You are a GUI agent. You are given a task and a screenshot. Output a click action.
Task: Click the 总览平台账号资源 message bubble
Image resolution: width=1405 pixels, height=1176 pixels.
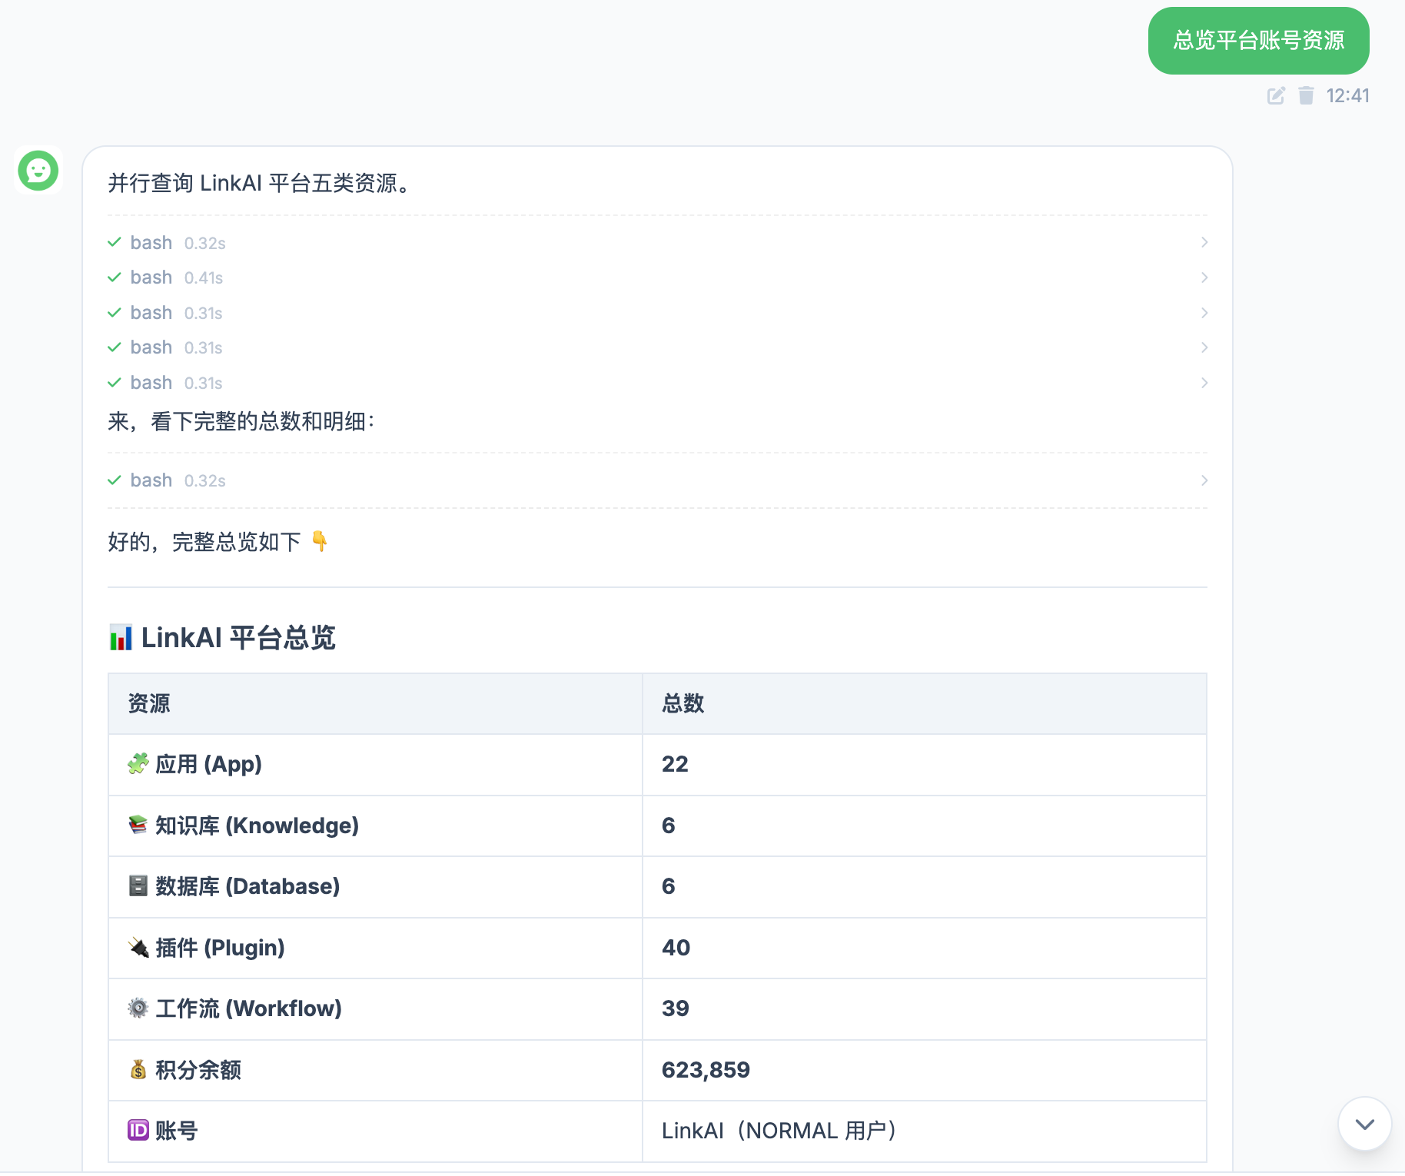coord(1258,41)
